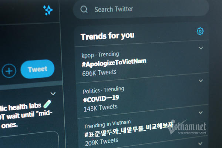Focus the Search Twitter field
Image resolution: width=222 pixels, height=148 pixels.
(x=141, y=9)
